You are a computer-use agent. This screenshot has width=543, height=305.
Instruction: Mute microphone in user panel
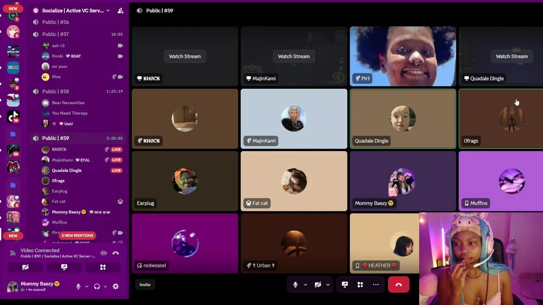[78, 286]
